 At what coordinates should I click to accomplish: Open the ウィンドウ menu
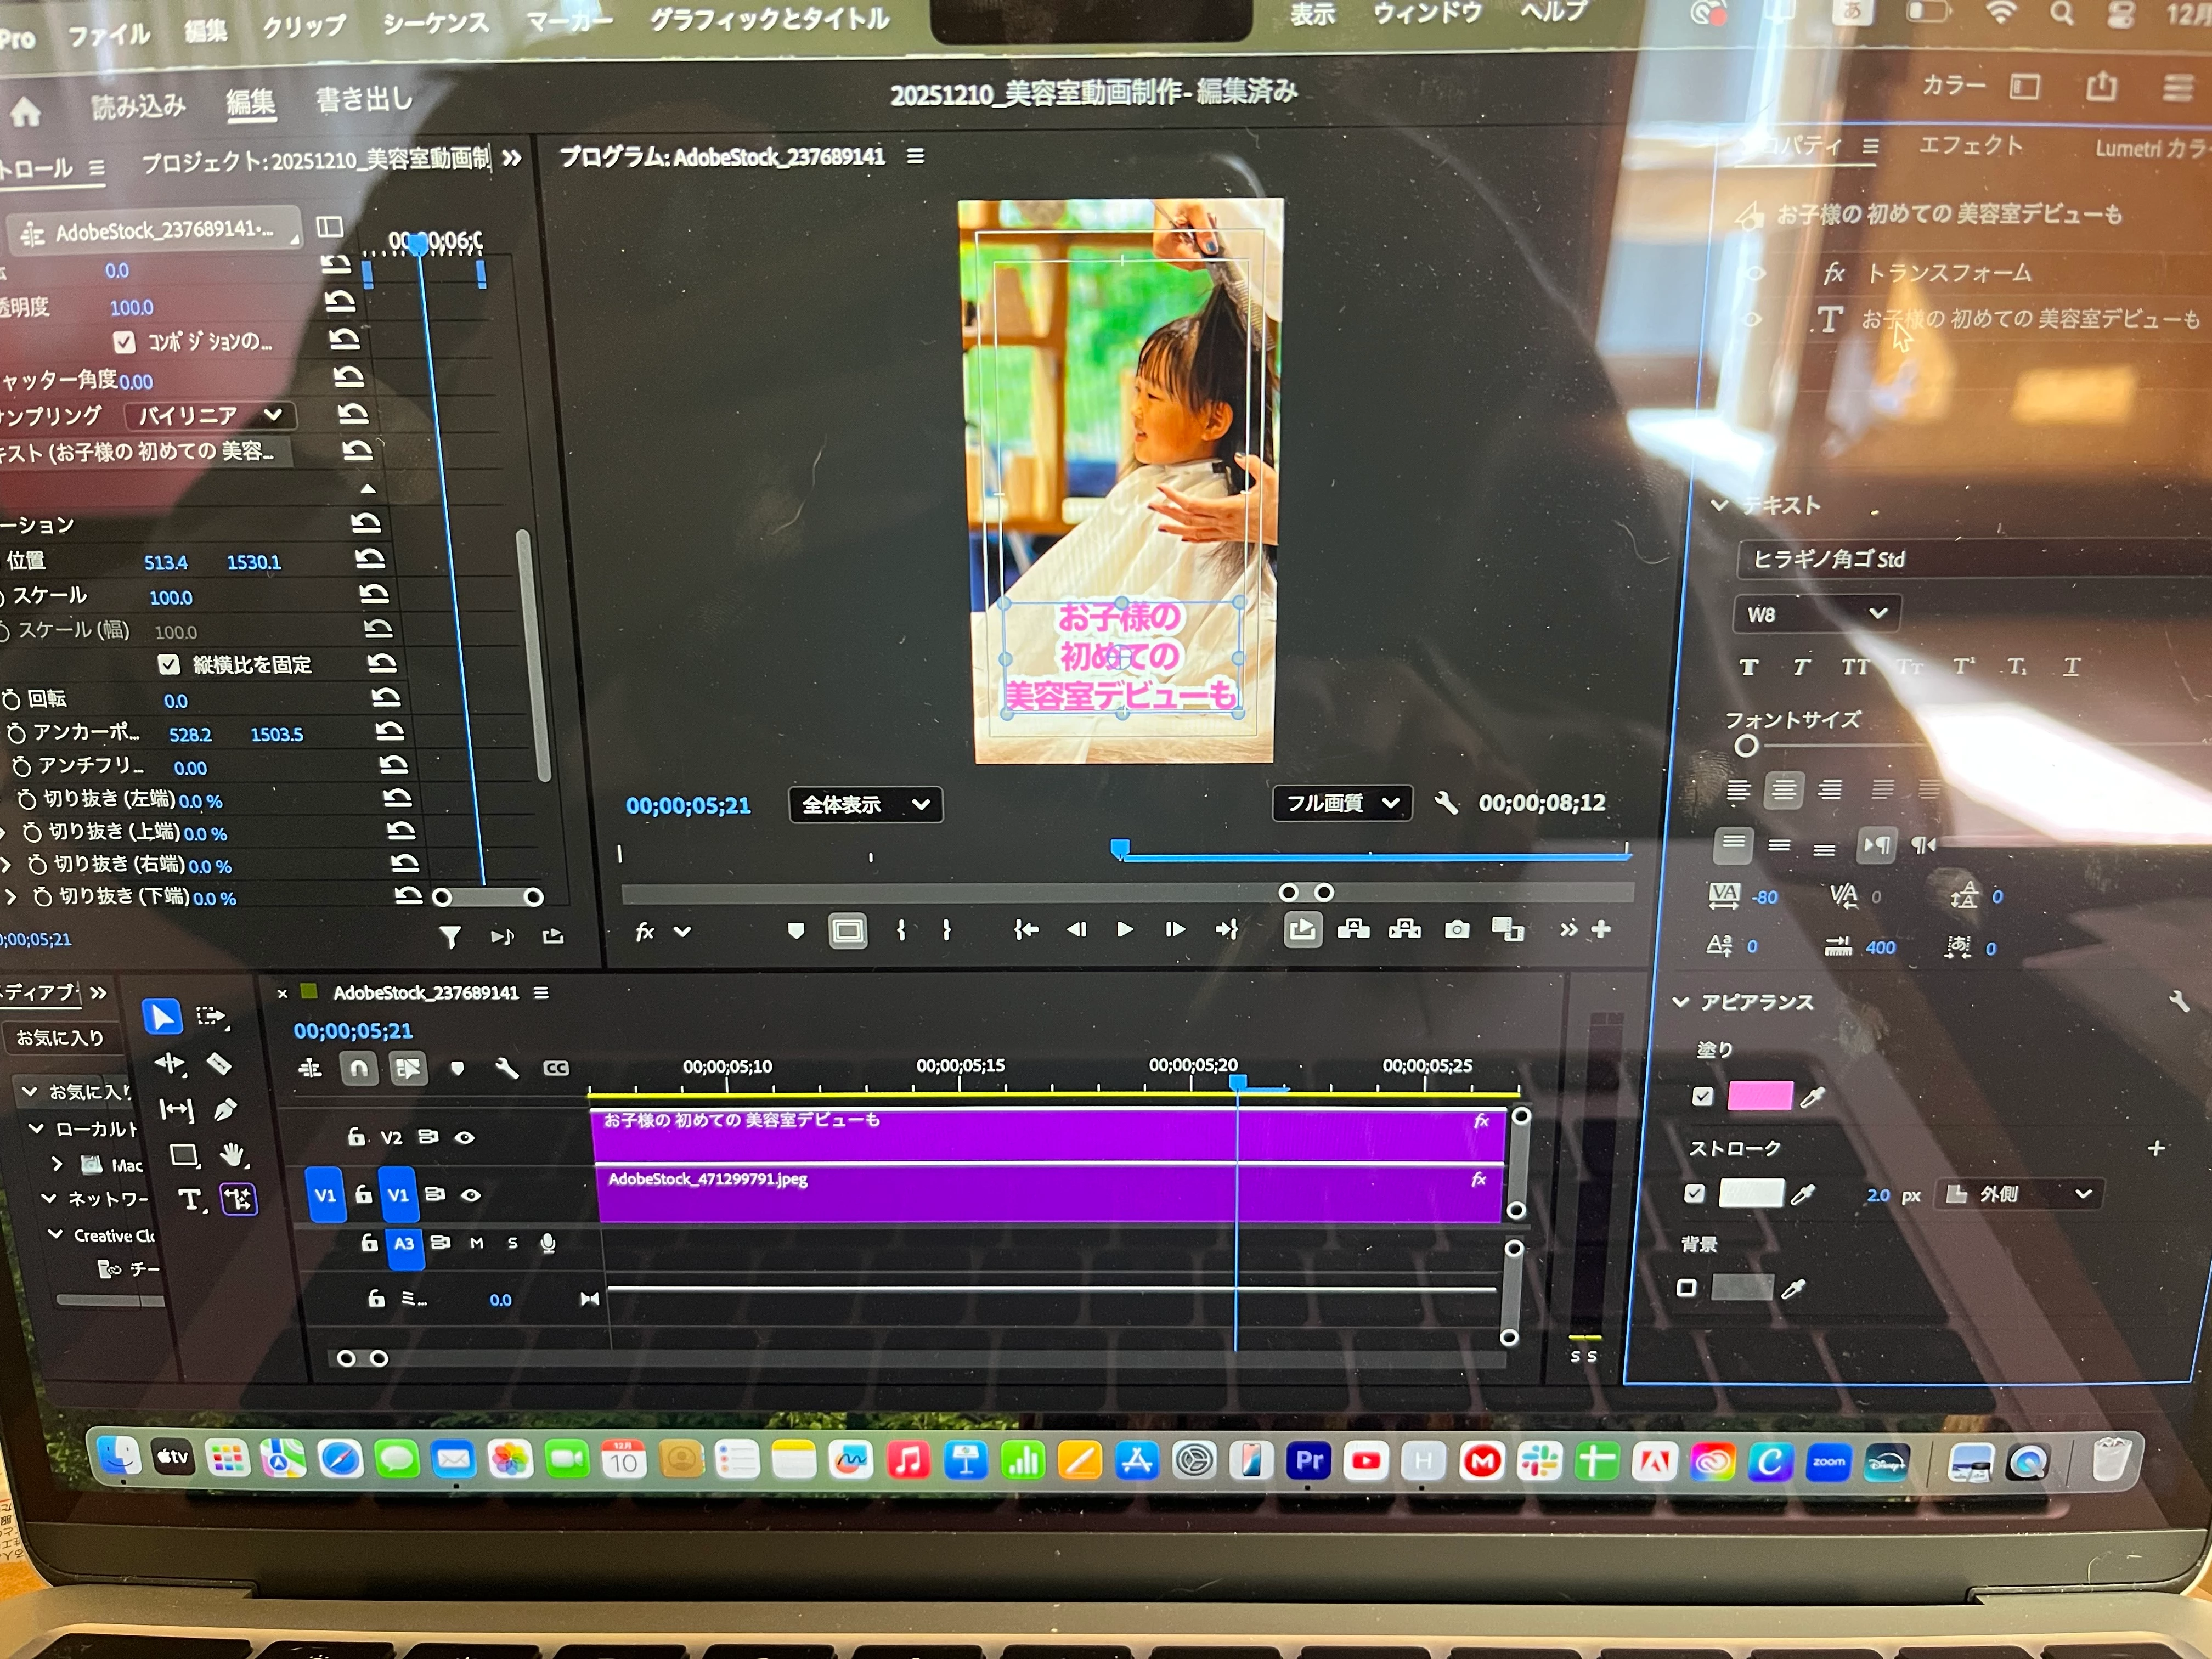coord(1427,13)
